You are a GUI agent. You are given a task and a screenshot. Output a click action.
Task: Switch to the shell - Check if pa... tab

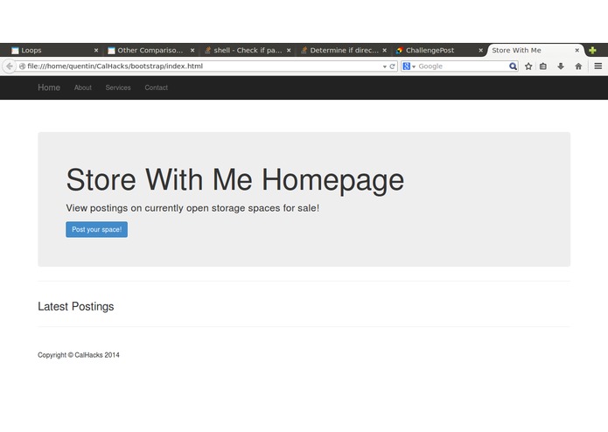(x=247, y=51)
